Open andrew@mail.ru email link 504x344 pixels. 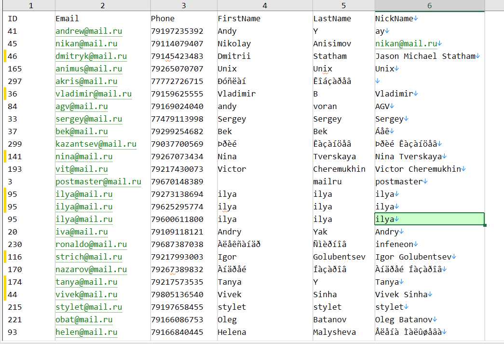coord(89,31)
